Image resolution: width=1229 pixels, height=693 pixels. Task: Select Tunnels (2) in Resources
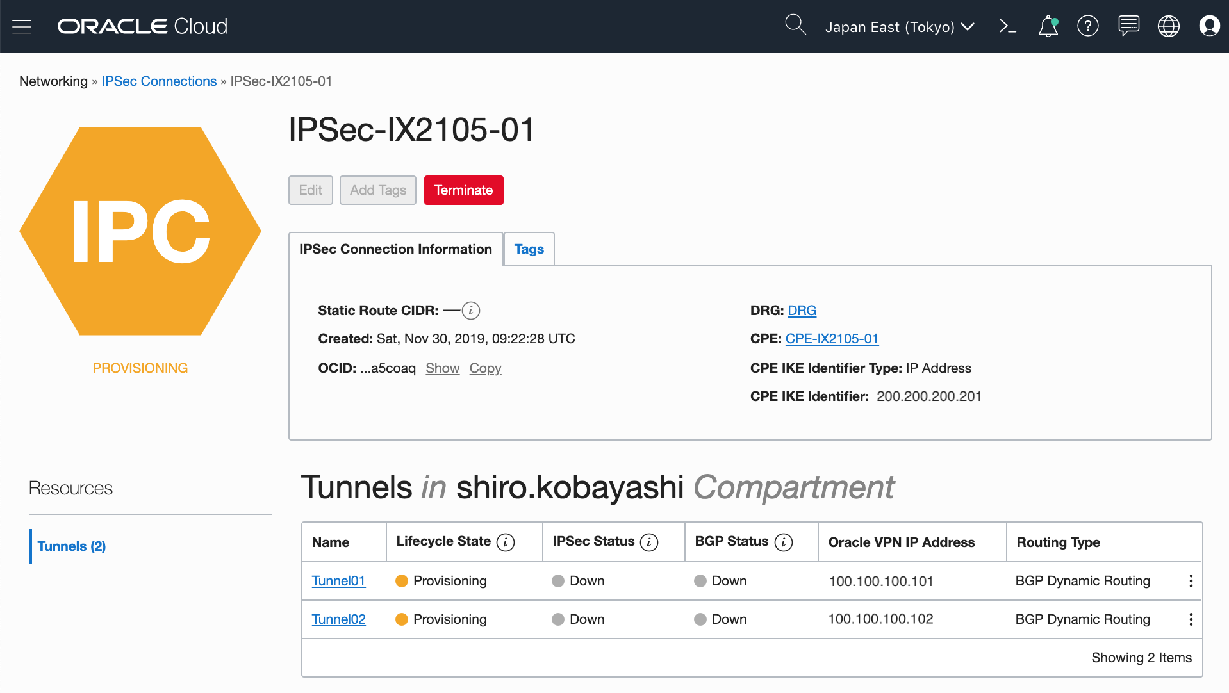pos(72,546)
